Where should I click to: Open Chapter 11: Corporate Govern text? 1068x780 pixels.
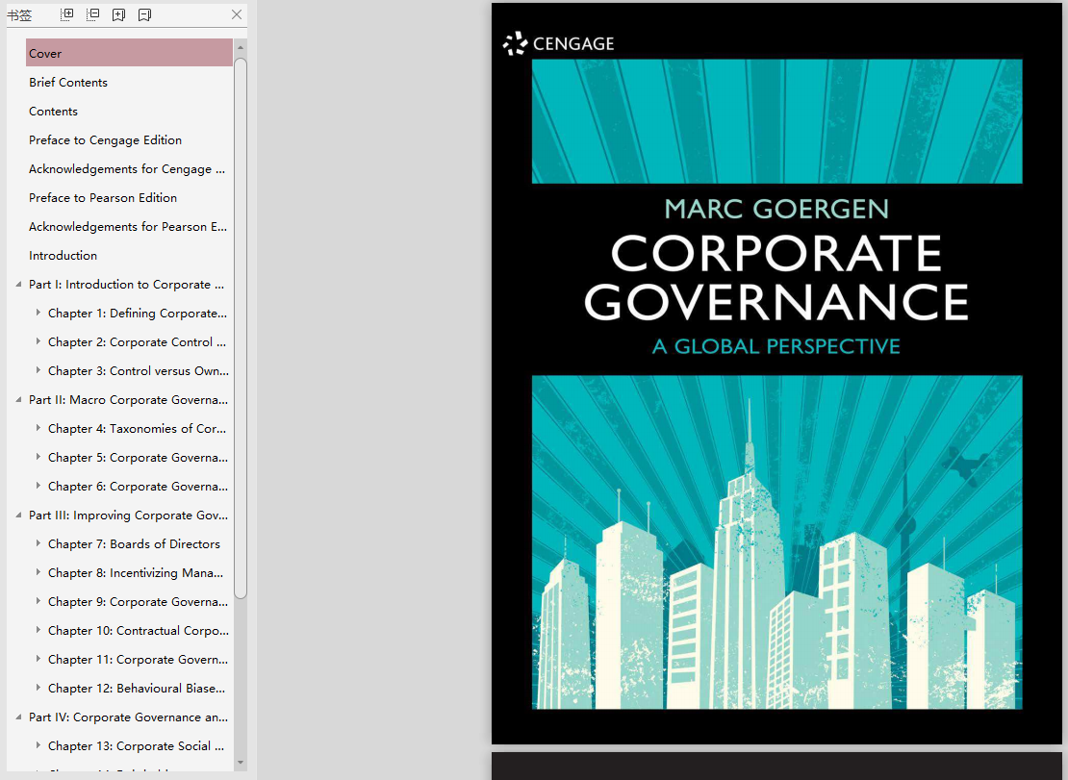coord(138,660)
